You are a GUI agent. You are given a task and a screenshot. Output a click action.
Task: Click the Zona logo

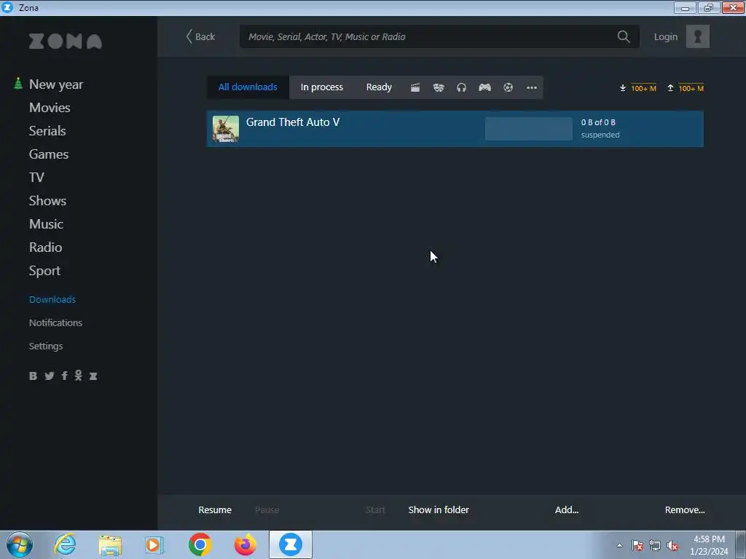[x=65, y=41]
